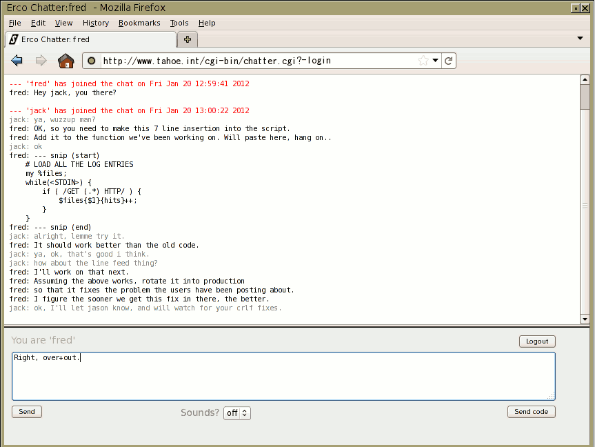Click 'jack: ya, wuzzup man?' message
The height and width of the screenshot is (447, 595).
[52, 119]
